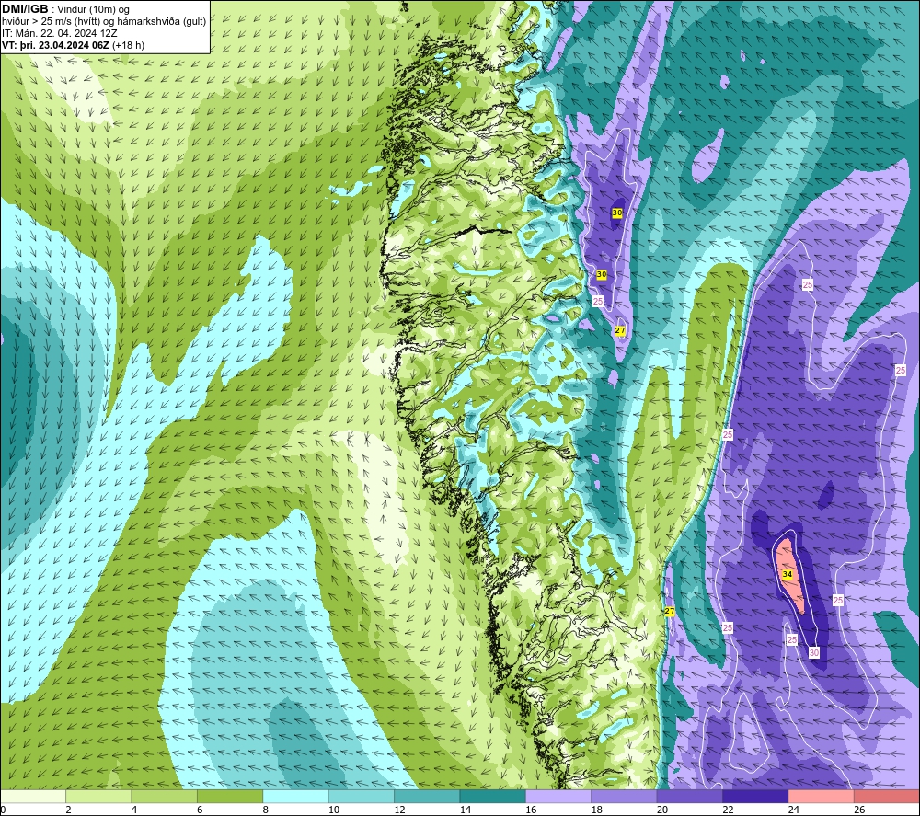Screen dimensions: 920x816
Task: Pick the 20–22 m/s purple swatch
Action: pos(690,796)
